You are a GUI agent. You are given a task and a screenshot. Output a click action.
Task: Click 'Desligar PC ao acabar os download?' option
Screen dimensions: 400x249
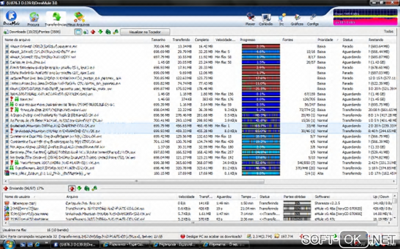click(212, 236)
